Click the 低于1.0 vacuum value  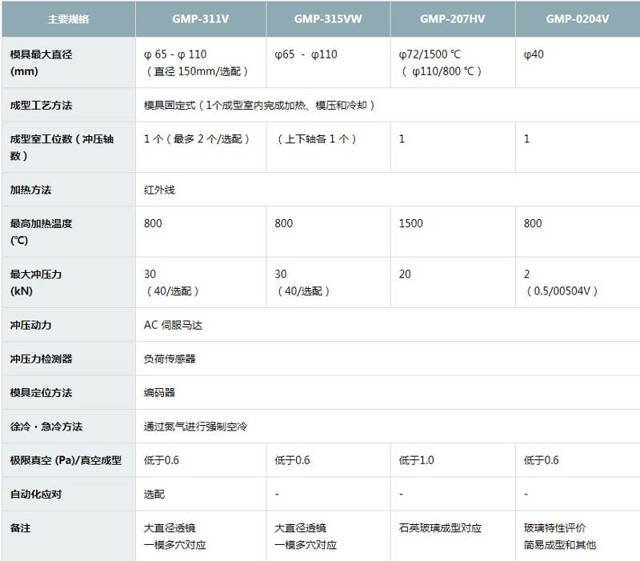tap(417, 460)
